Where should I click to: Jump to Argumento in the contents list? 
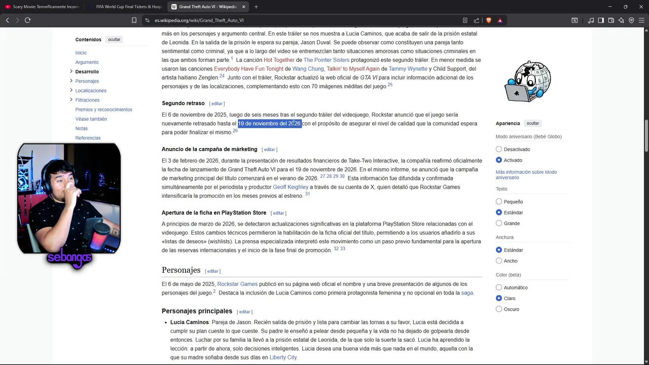point(87,62)
